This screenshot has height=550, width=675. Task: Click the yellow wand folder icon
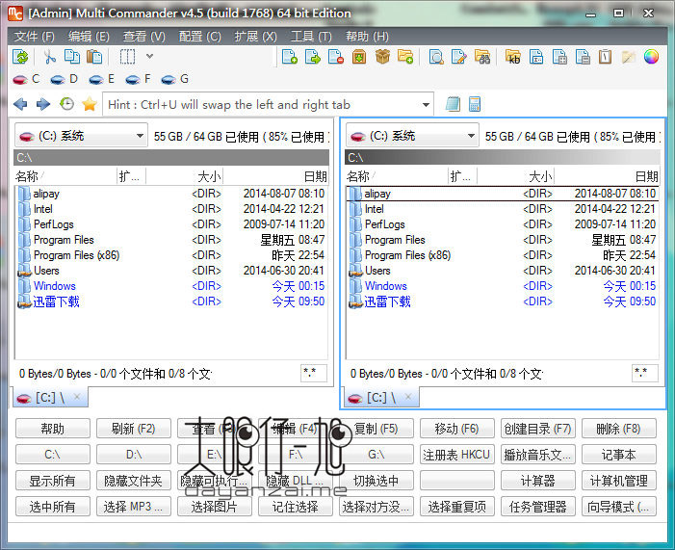pos(629,57)
